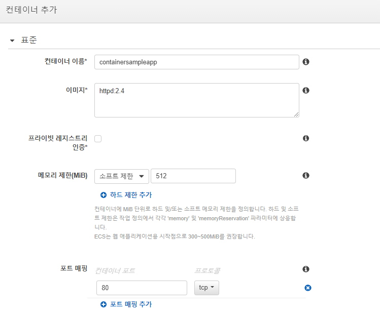Screen dimensions: 380x318
Task: Focus the 이미지 textarea with httpd:2.4
Action: click(x=196, y=100)
